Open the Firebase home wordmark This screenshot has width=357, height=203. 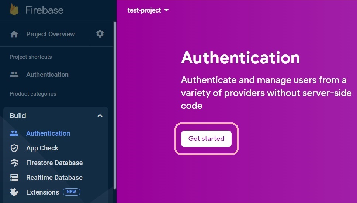tap(45, 10)
